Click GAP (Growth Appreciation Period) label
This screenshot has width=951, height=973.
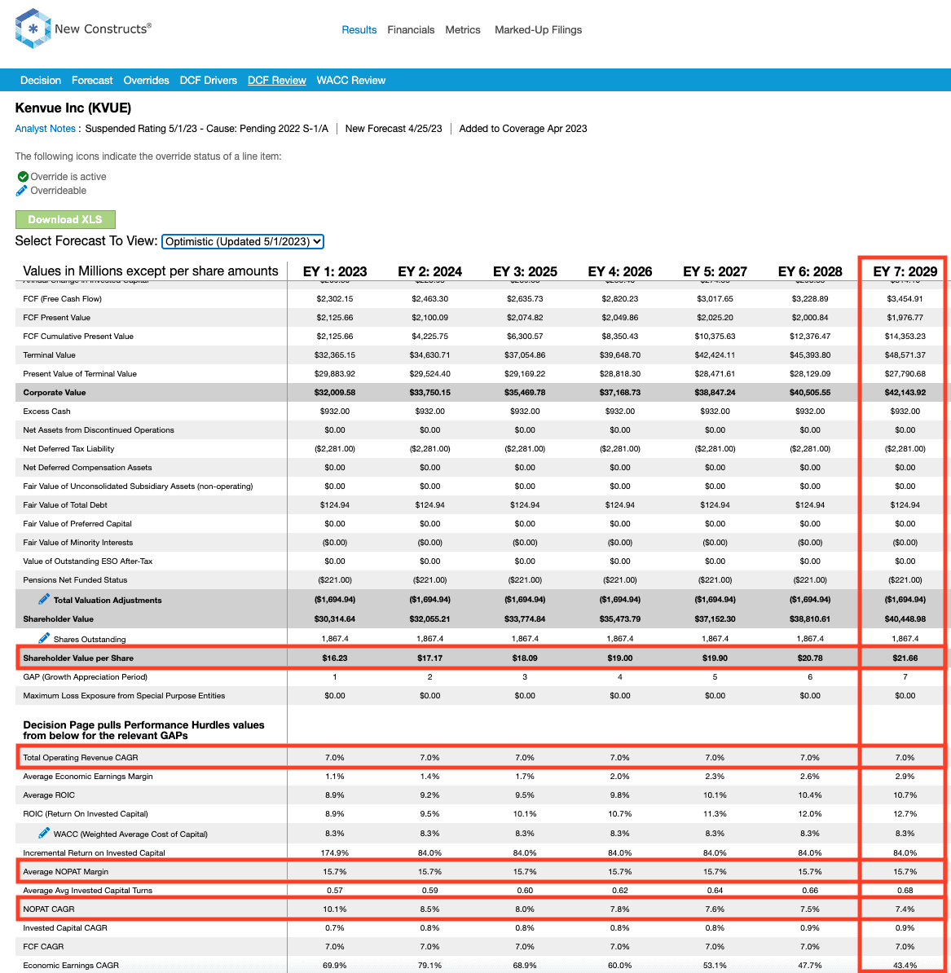pyautogui.click(x=85, y=676)
